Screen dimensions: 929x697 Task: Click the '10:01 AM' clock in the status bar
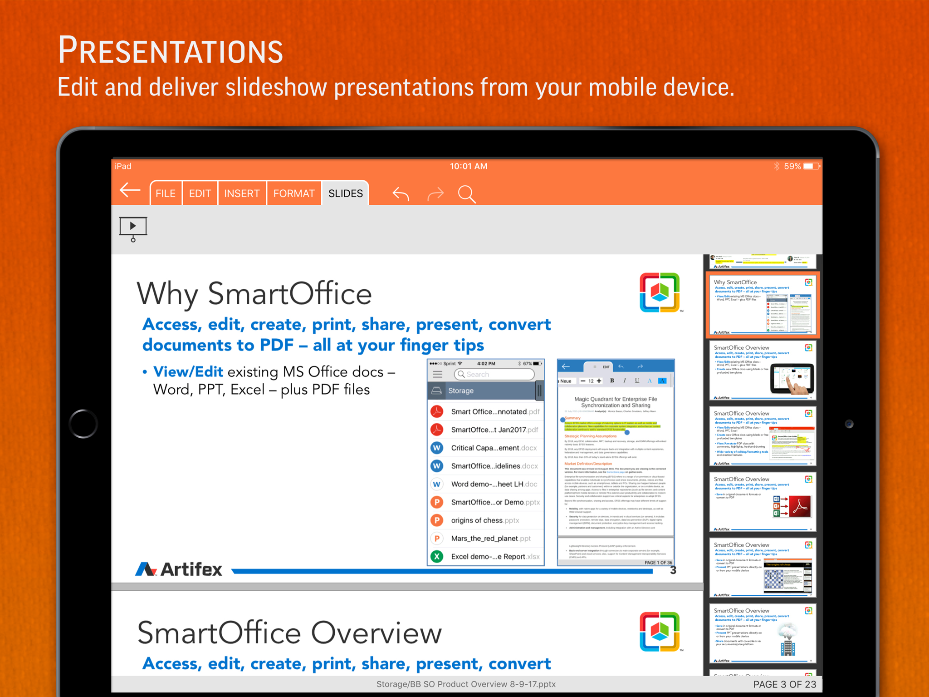coord(469,166)
